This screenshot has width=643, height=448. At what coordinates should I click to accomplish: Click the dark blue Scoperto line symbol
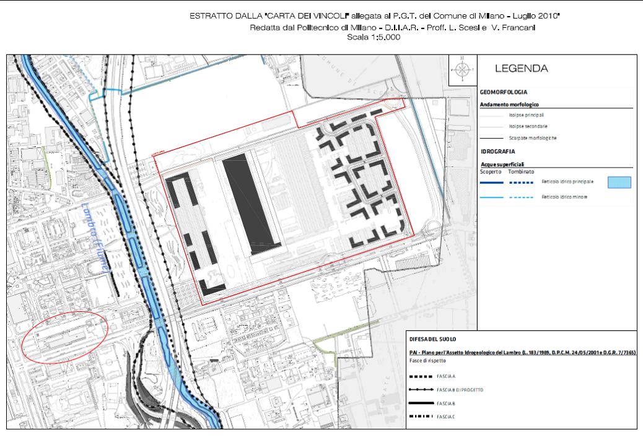493,182
